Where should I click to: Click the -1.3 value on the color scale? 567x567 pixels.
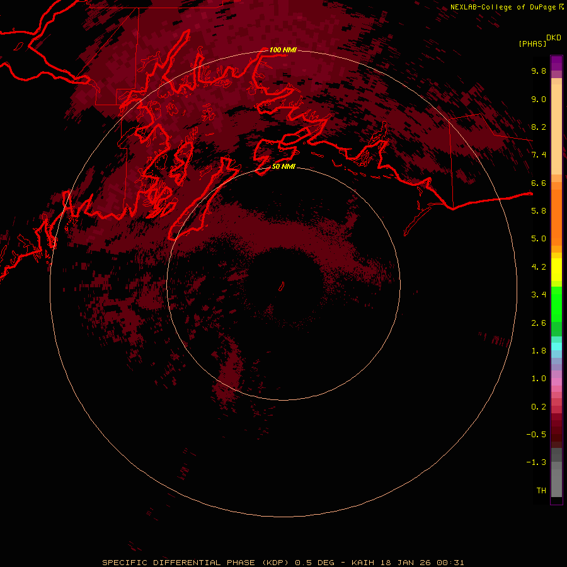(x=536, y=462)
